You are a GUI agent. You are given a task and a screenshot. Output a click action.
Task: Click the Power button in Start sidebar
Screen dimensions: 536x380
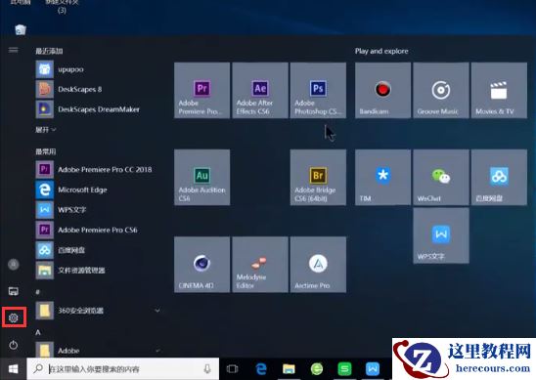pyautogui.click(x=14, y=345)
